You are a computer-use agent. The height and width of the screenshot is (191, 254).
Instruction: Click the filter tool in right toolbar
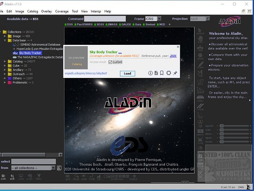click(200, 99)
